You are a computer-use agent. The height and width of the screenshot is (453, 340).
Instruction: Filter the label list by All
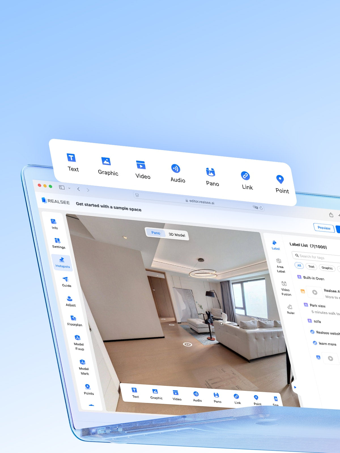tap(299, 265)
